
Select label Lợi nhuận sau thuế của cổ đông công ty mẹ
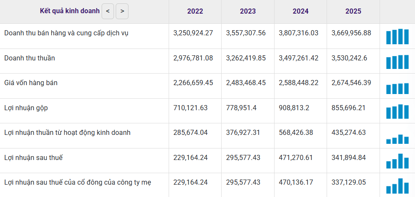(x=78, y=182)
